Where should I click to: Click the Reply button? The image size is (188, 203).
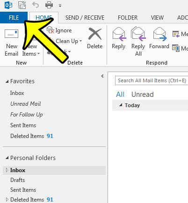click(119, 38)
